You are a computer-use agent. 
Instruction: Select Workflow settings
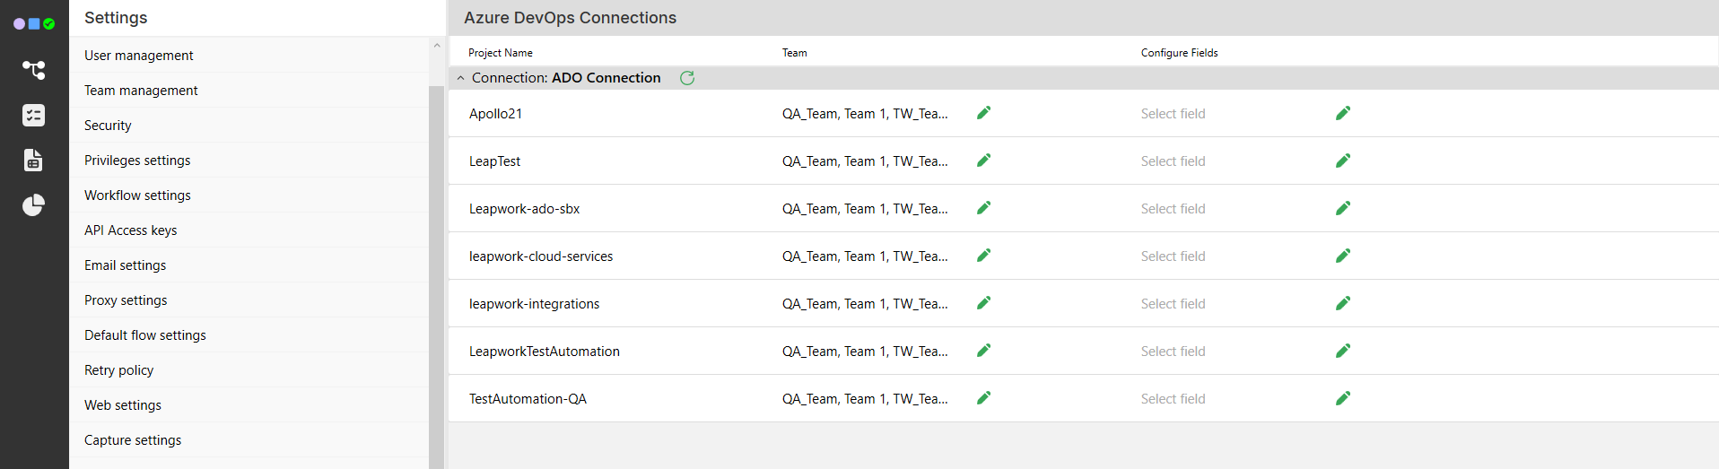tap(137, 195)
